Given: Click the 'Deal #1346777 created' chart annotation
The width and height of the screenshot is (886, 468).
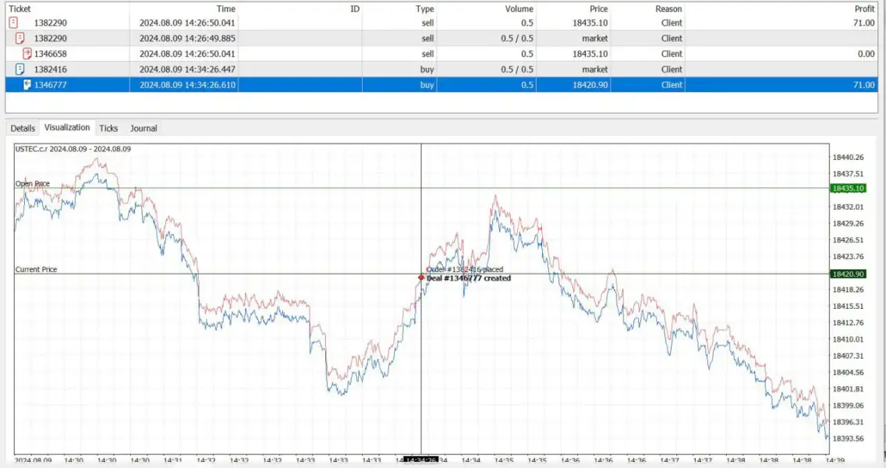Looking at the screenshot, I should click(x=469, y=278).
